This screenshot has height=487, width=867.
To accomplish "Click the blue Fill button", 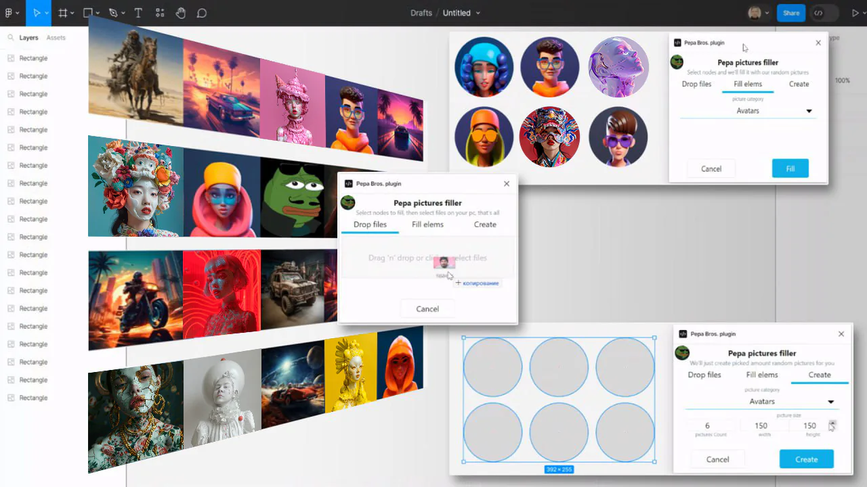I will (790, 168).
